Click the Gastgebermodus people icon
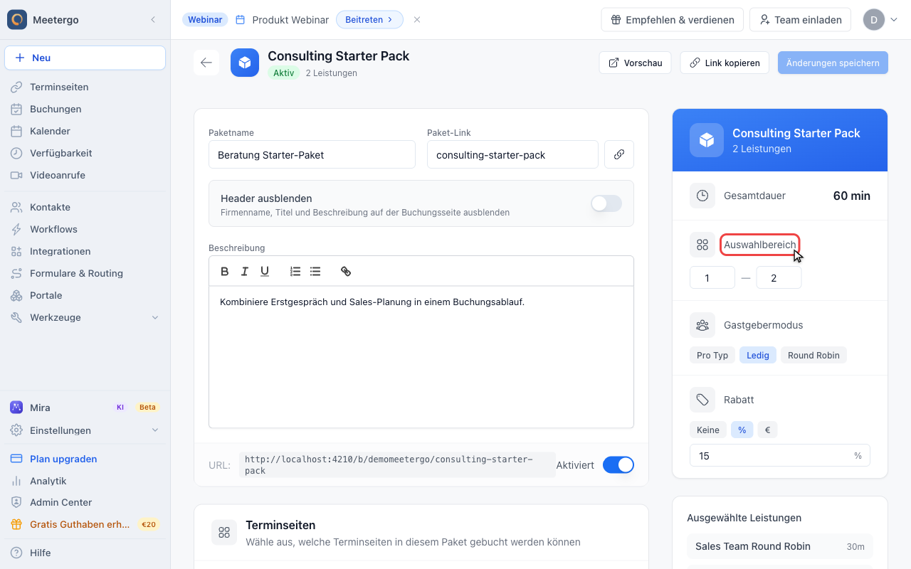The width and height of the screenshot is (911, 569). point(702,325)
